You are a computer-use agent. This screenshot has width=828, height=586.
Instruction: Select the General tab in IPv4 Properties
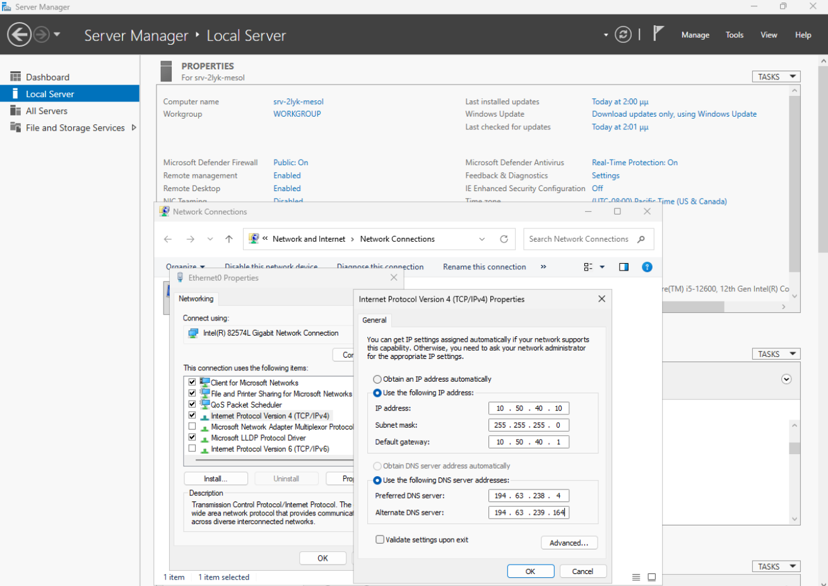tap(374, 320)
